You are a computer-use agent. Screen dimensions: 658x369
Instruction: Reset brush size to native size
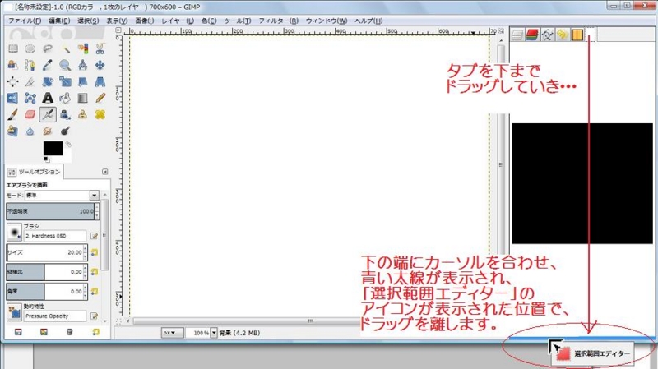click(x=95, y=252)
